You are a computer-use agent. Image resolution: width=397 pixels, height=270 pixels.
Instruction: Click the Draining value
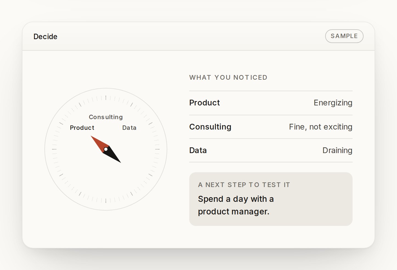(337, 150)
